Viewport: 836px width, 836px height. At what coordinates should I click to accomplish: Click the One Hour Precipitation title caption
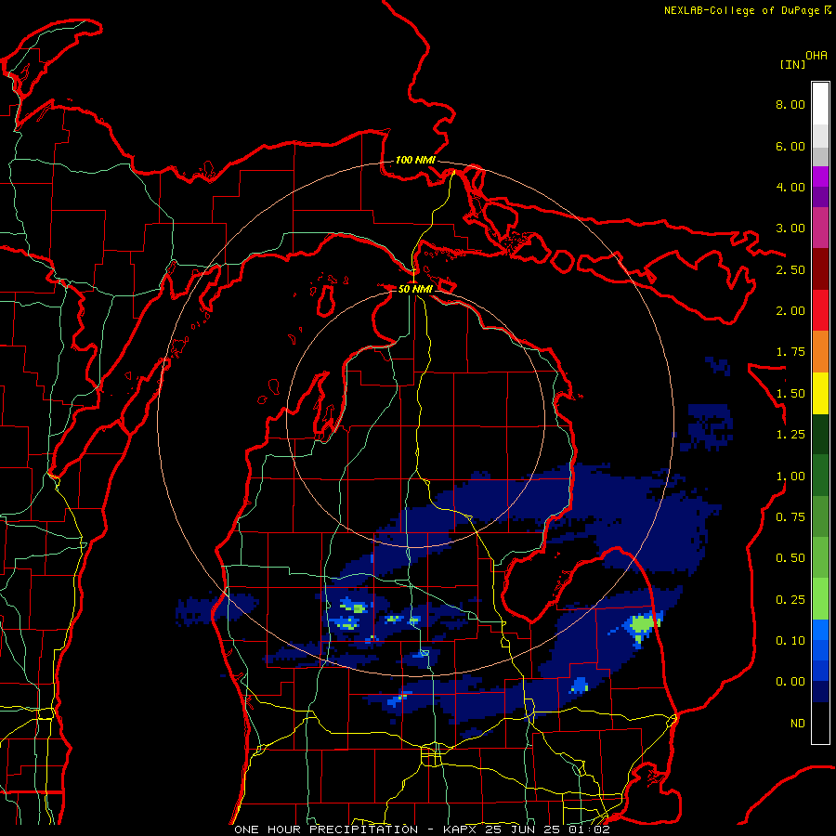point(422,829)
